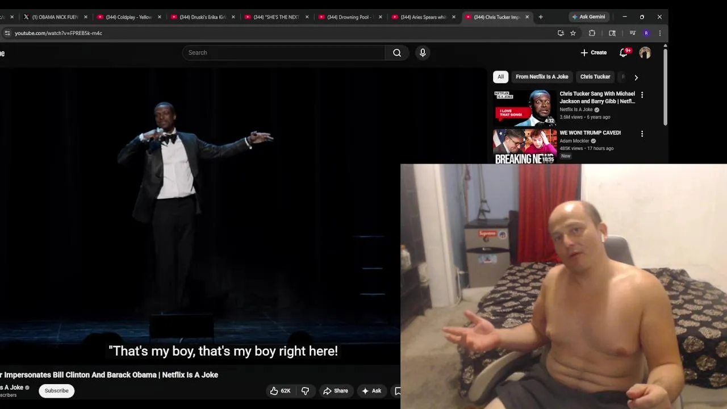Screen dimensions: 727x409
Task: Open Adam Mockler channel link
Action: [x=575, y=141]
